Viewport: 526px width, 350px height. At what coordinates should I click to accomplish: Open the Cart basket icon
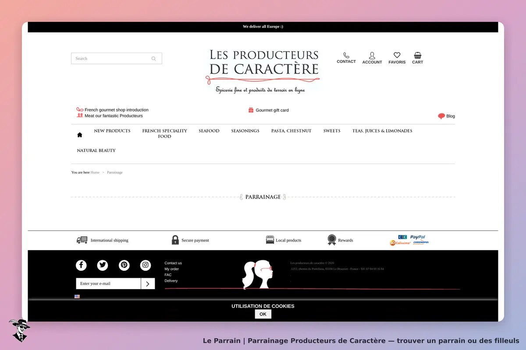(x=418, y=56)
